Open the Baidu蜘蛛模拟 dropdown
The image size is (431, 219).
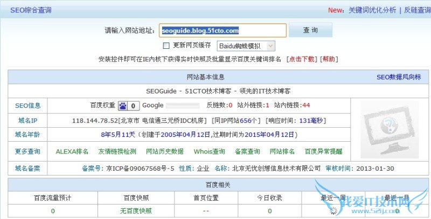tap(246, 46)
